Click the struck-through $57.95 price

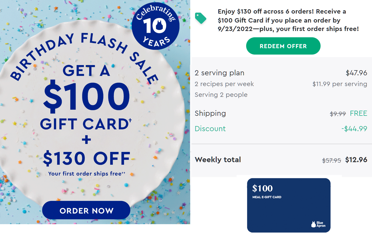(331, 160)
